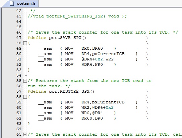This screenshot has width=182, height=138.
Task: Collapse the code fold at line 48
Action: (x=25, y=43)
